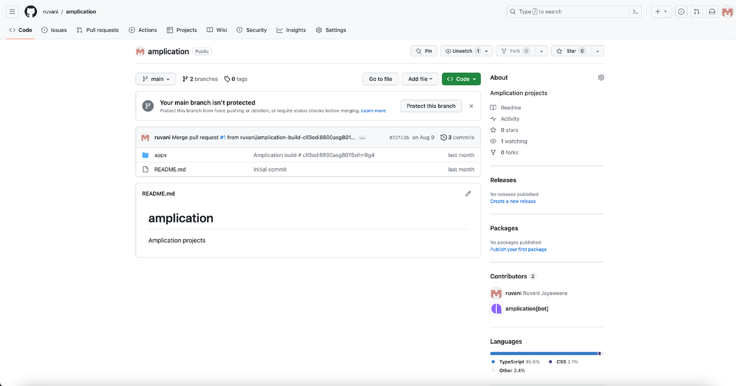The height and width of the screenshot is (386, 736).
Task: Edit README with the pencil icon
Action: pos(468,194)
